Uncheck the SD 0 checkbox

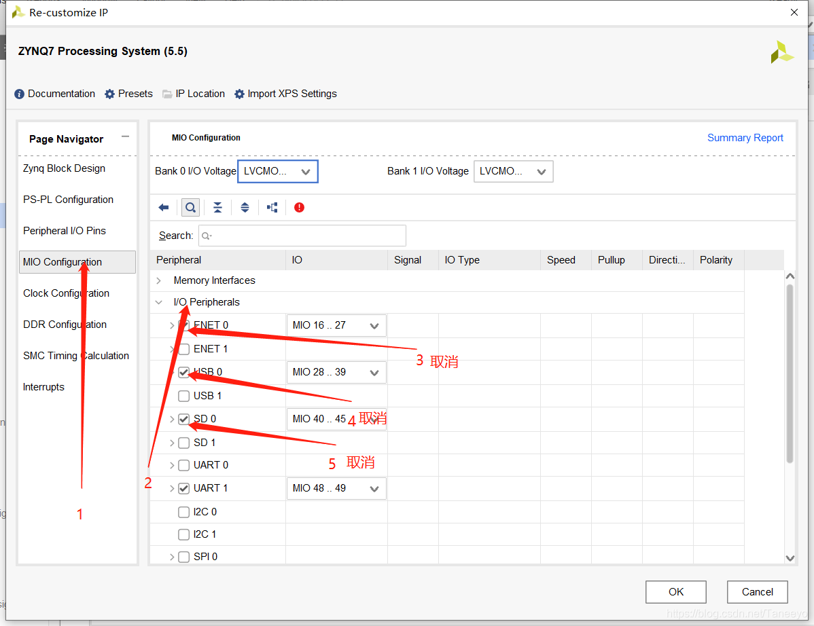coord(183,419)
